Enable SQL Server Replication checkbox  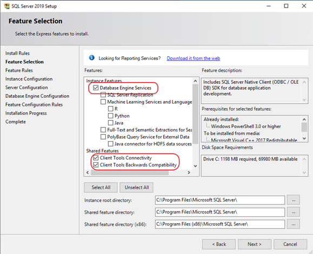[x=103, y=95]
